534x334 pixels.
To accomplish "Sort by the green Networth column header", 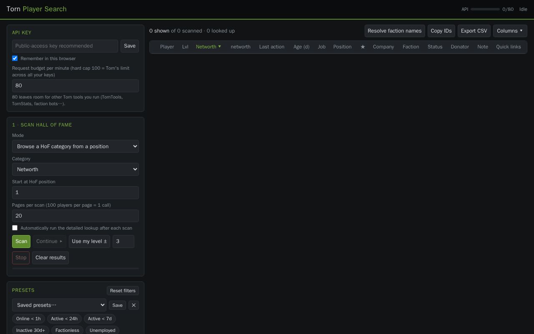I will click(209, 47).
